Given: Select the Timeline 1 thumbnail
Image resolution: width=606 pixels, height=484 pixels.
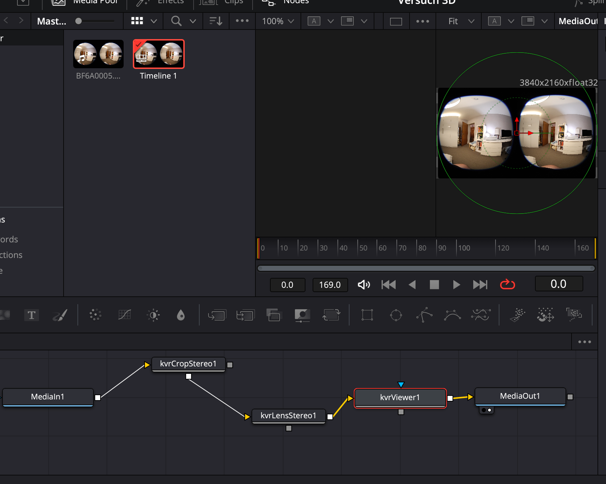Looking at the screenshot, I should [158, 54].
